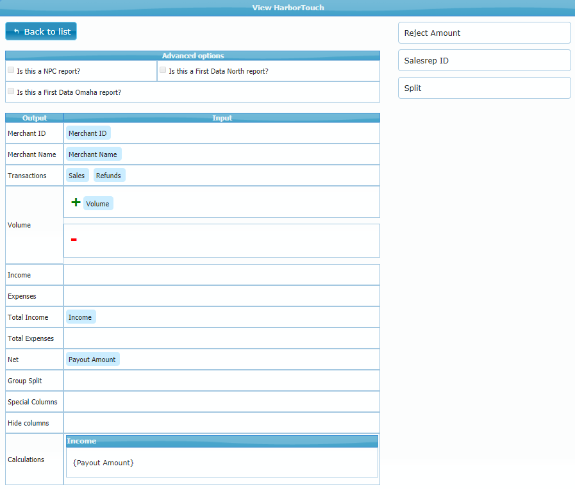Click the Income calculation formula box
The image size is (575, 489).
point(222,463)
